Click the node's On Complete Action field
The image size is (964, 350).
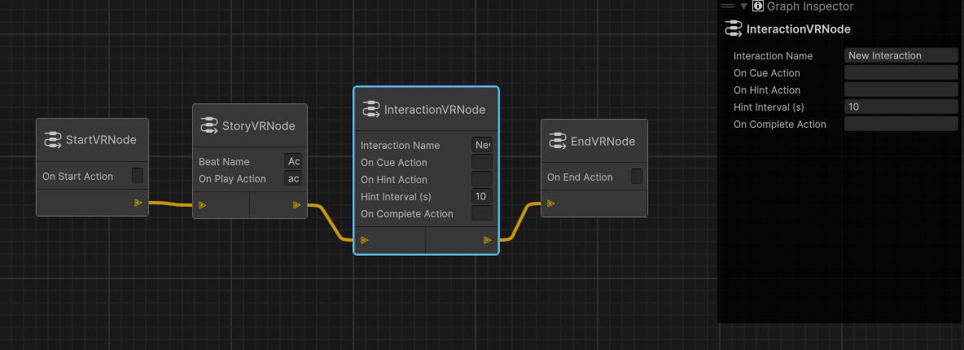(483, 214)
